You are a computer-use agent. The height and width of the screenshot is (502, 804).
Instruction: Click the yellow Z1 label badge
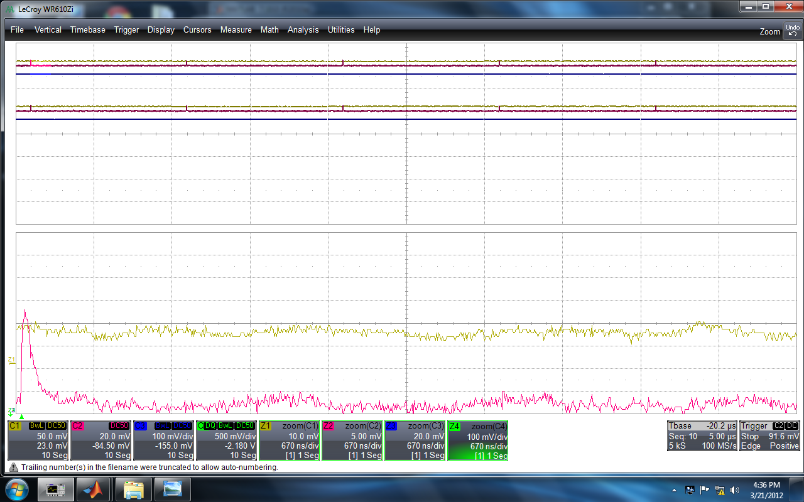point(266,425)
